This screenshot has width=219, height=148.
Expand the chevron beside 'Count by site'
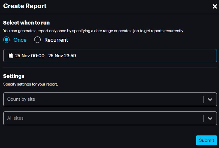tap(210, 99)
